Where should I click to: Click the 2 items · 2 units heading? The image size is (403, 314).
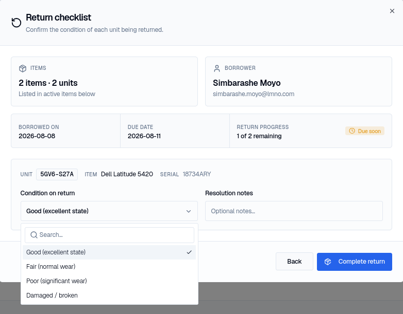pyautogui.click(x=48, y=83)
